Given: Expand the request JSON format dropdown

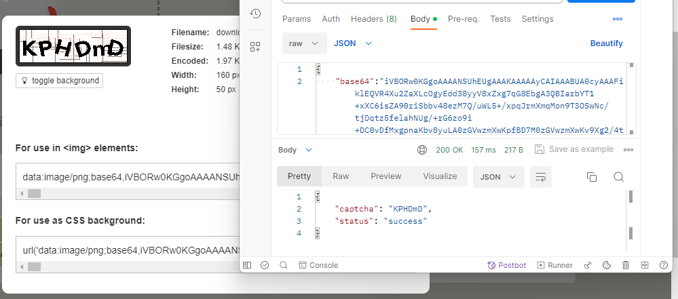Looking at the screenshot, I should tap(353, 43).
